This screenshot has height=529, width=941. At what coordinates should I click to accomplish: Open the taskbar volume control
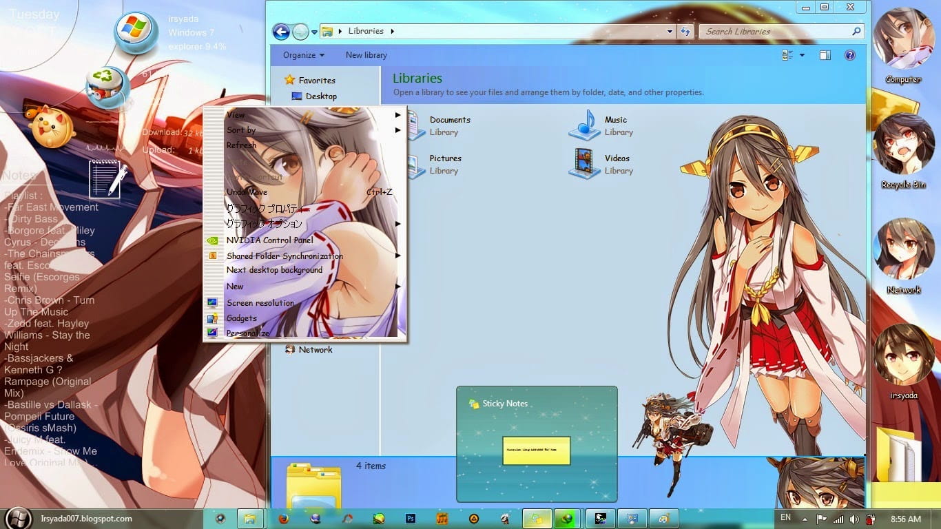click(x=855, y=518)
